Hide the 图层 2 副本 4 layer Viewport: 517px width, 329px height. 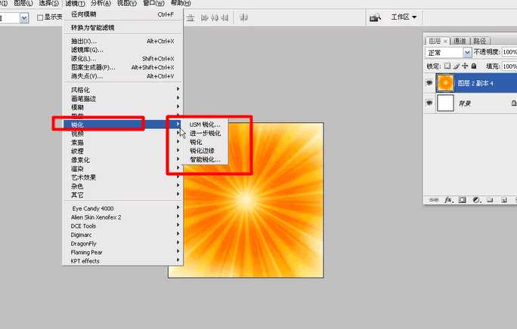click(x=430, y=82)
